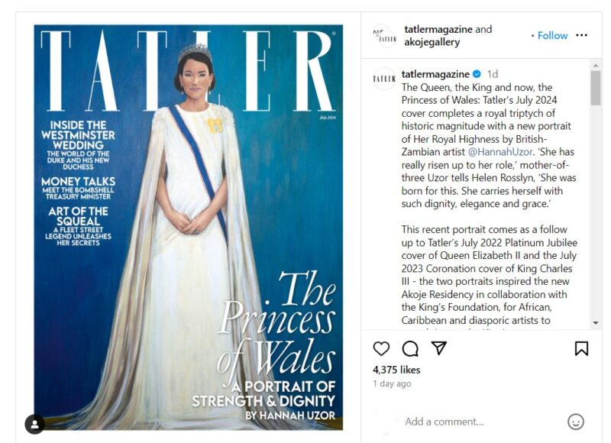Click the header Tatler profile avatar
The height and width of the screenshot is (443, 611).
[x=384, y=35]
